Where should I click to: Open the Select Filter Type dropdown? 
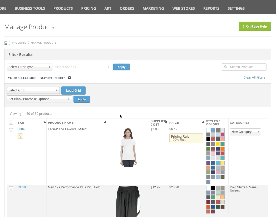coord(29,67)
